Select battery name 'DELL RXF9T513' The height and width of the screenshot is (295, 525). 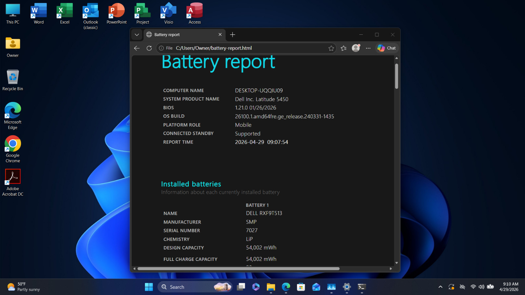[264, 213]
